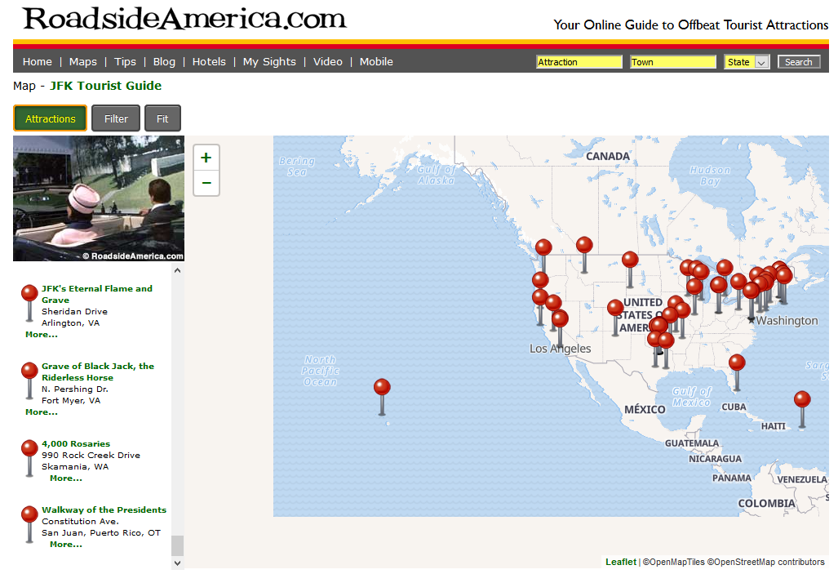Open the 4,000 Rosaries attraction
838x574 pixels.
point(76,444)
